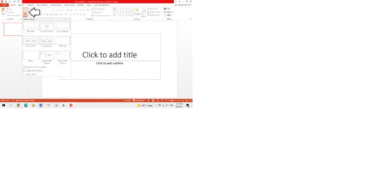Open Google Chrome from the taskbar
Viewport: 385px width, 189px height.
(18, 105)
